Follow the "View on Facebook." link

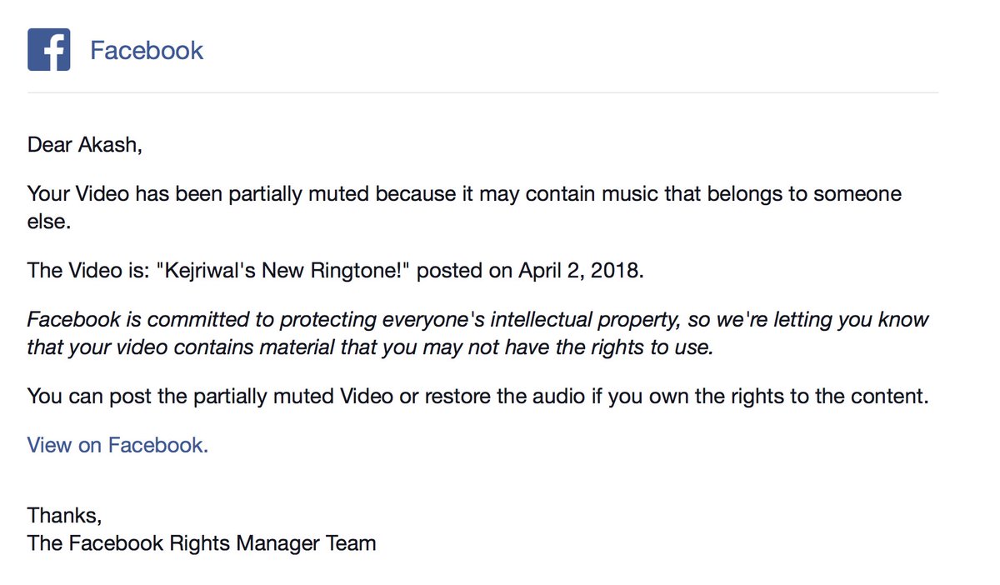click(x=117, y=445)
